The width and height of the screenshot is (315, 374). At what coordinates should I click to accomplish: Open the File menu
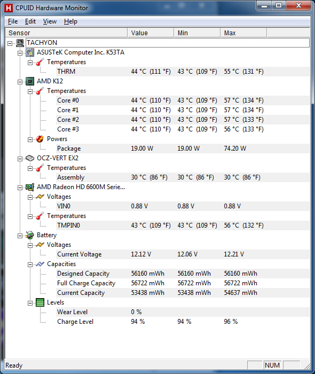(x=13, y=21)
